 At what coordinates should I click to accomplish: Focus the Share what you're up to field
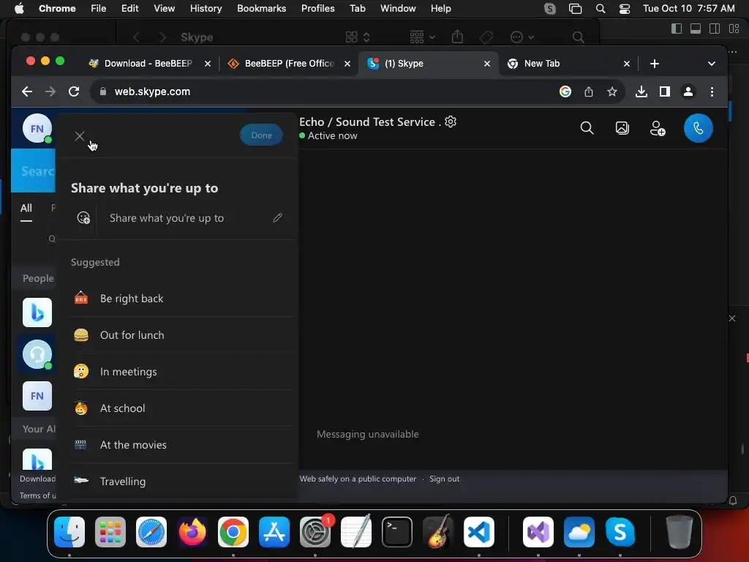pos(167,218)
